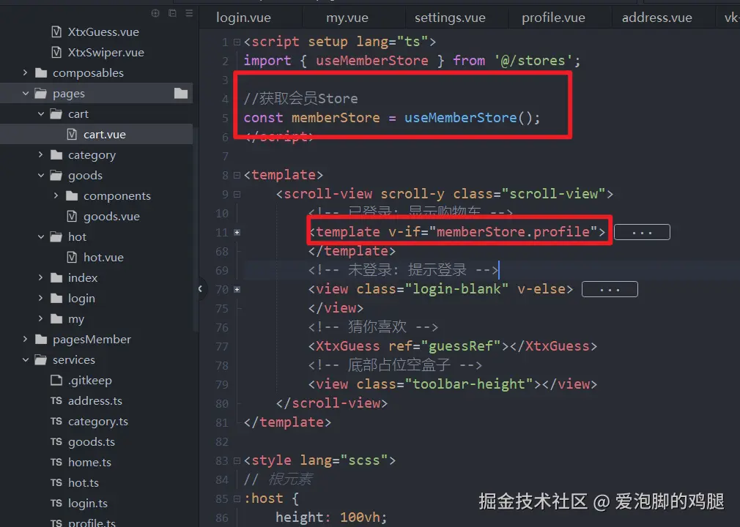Expand the login folder chevron
740x527 pixels.
click(x=40, y=298)
